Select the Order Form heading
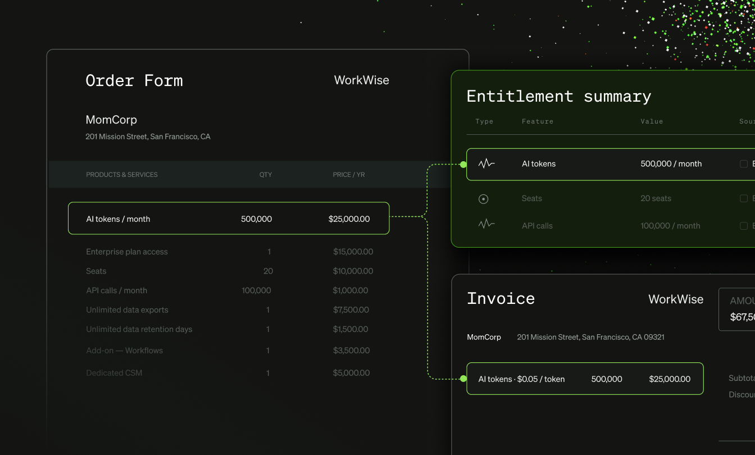The height and width of the screenshot is (455, 755). coord(134,80)
